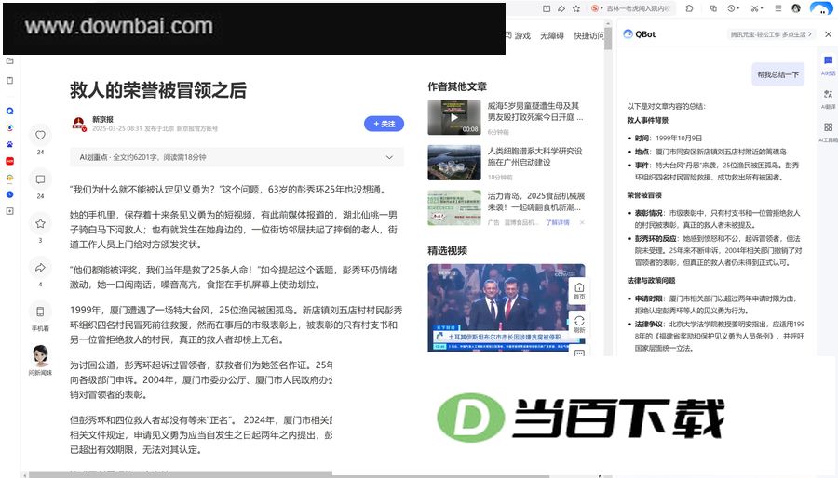The height and width of the screenshot is (478, 838).
Task: Click the headphones icon in browser sidebar
Action: 9,178
